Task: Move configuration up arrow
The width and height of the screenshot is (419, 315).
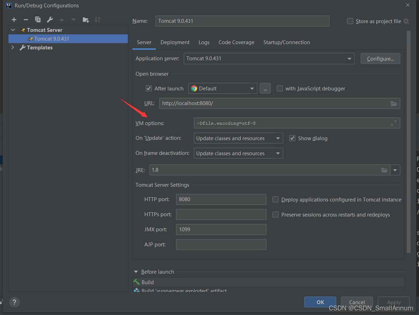Action: click(61, 20)
